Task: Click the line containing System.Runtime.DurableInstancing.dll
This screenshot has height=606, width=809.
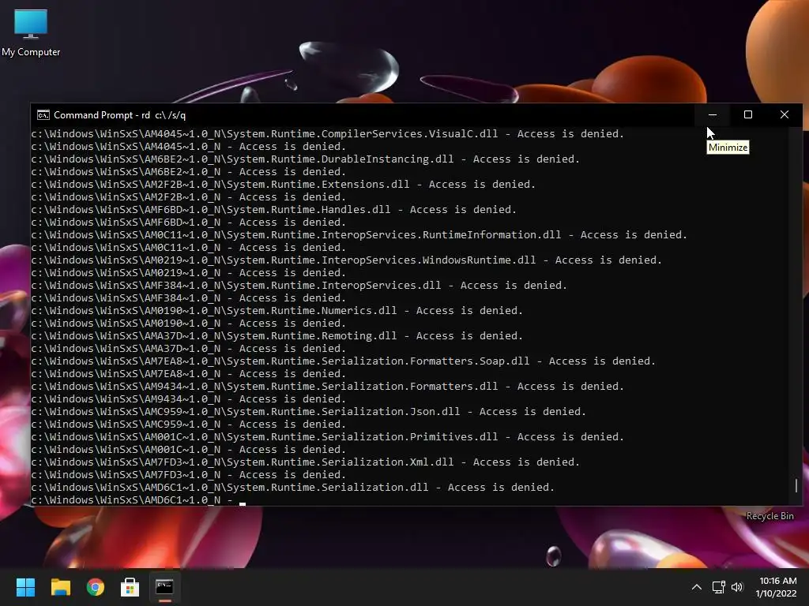Action: [x=306, y=159]
